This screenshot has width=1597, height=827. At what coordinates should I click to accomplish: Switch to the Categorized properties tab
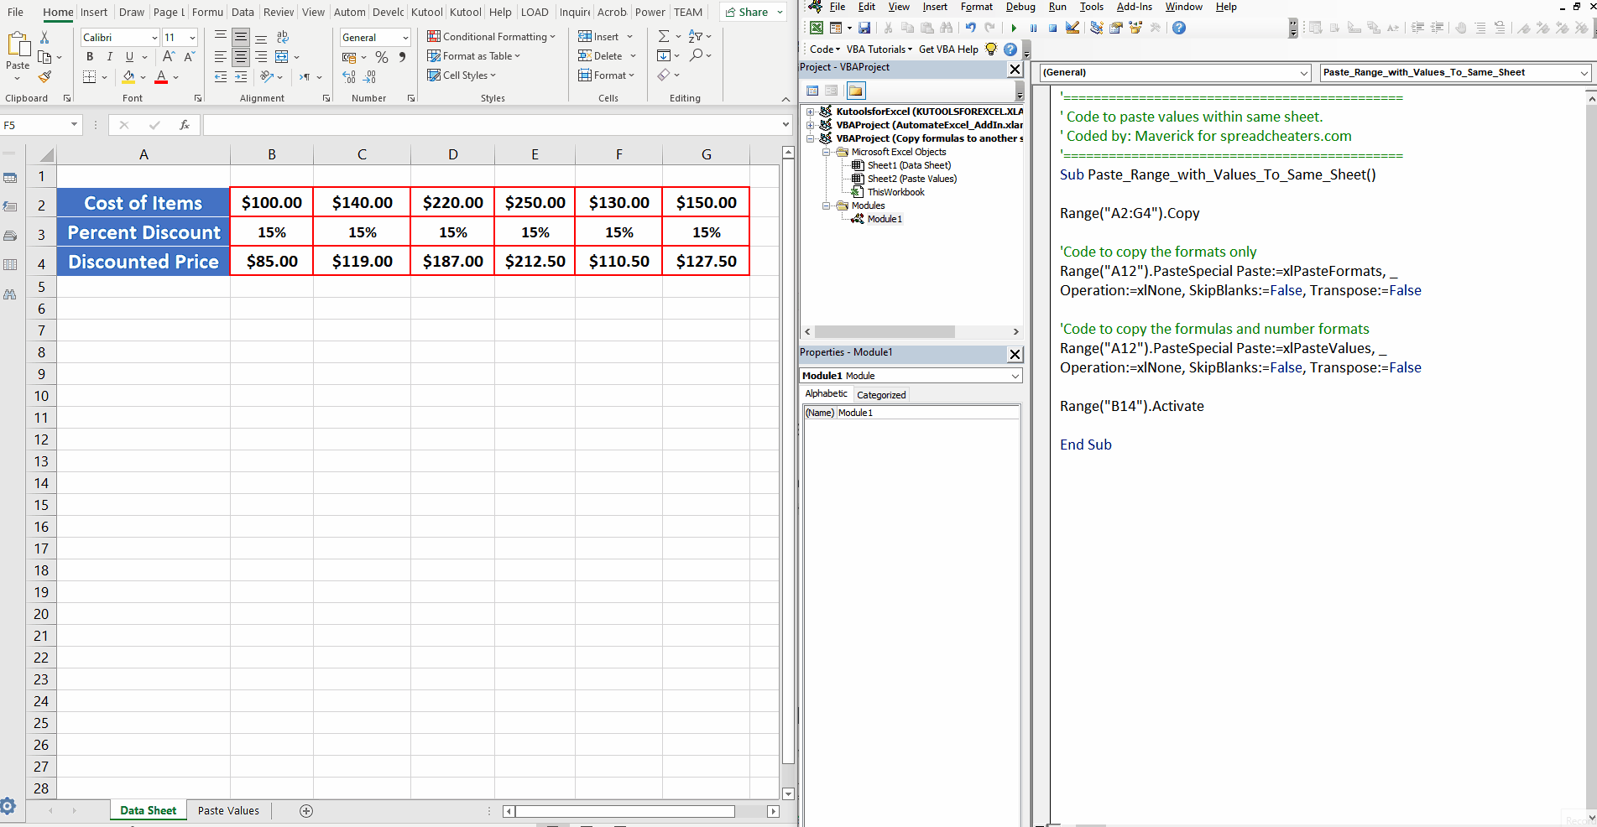881,395
